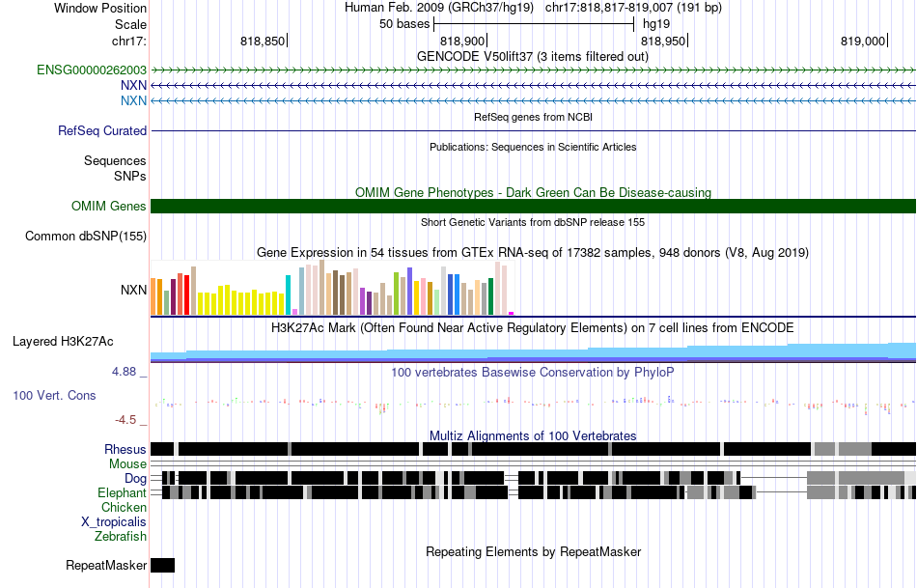This screenshot has height=588, width=917.
Task: Click 'Human Feb. 2009 (GRCh37/hg19)' assembly text
Action: point(439,8)
